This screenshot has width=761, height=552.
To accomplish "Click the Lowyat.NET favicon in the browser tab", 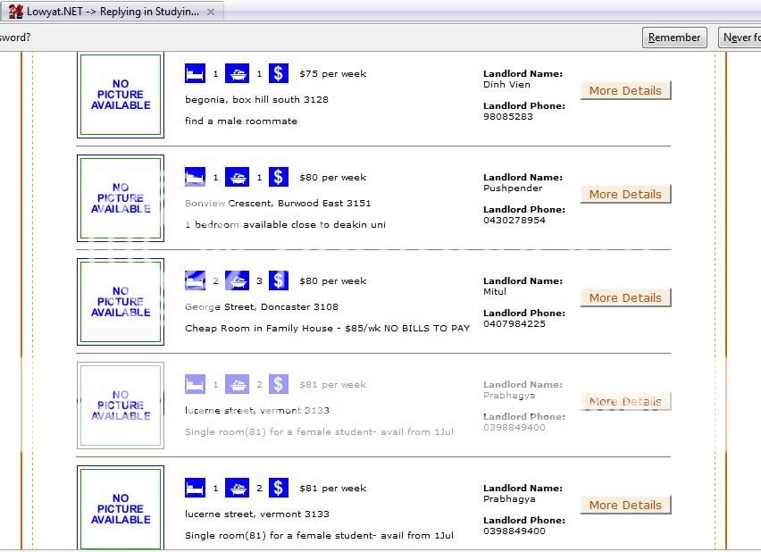I will click(15, 12).
